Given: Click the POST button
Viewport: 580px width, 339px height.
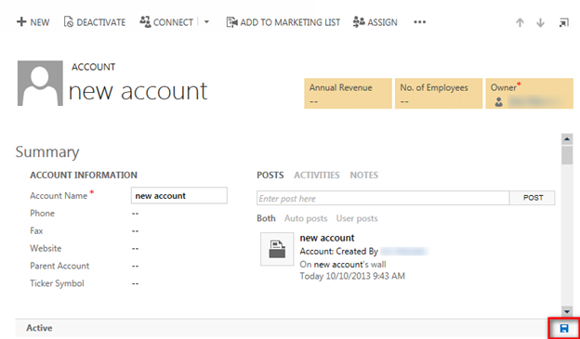Looking at the screenshot, I should point(533,198).
